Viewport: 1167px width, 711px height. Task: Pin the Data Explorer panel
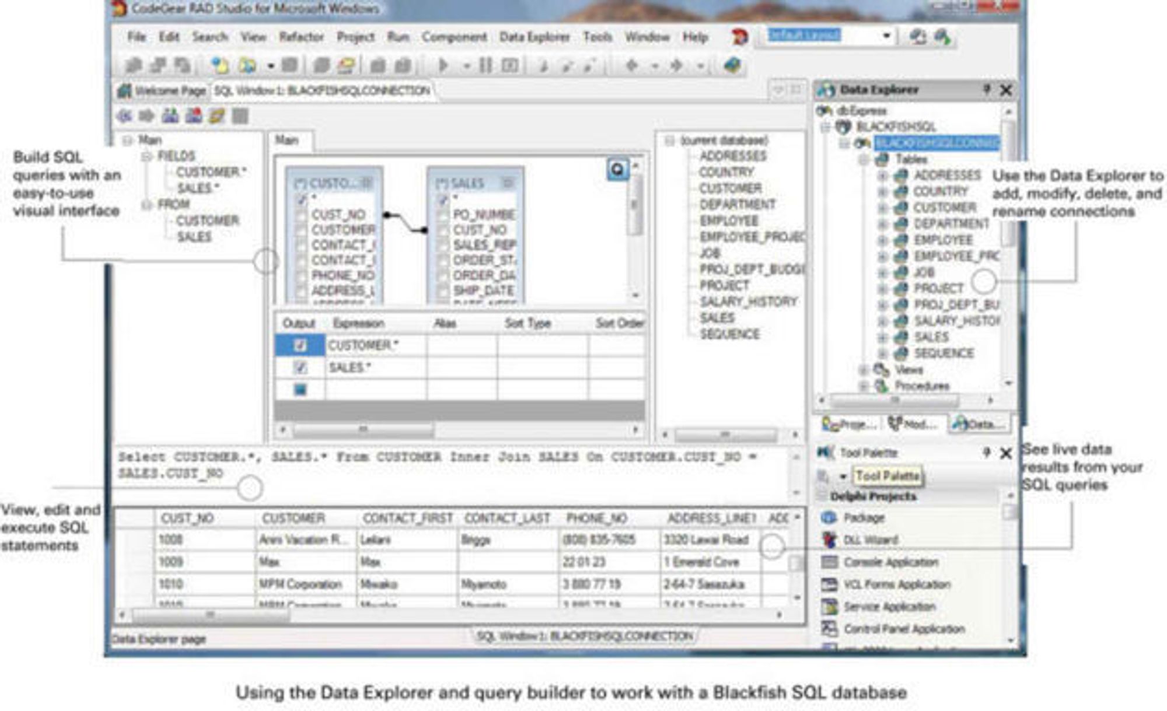click(x=986, y=89)
